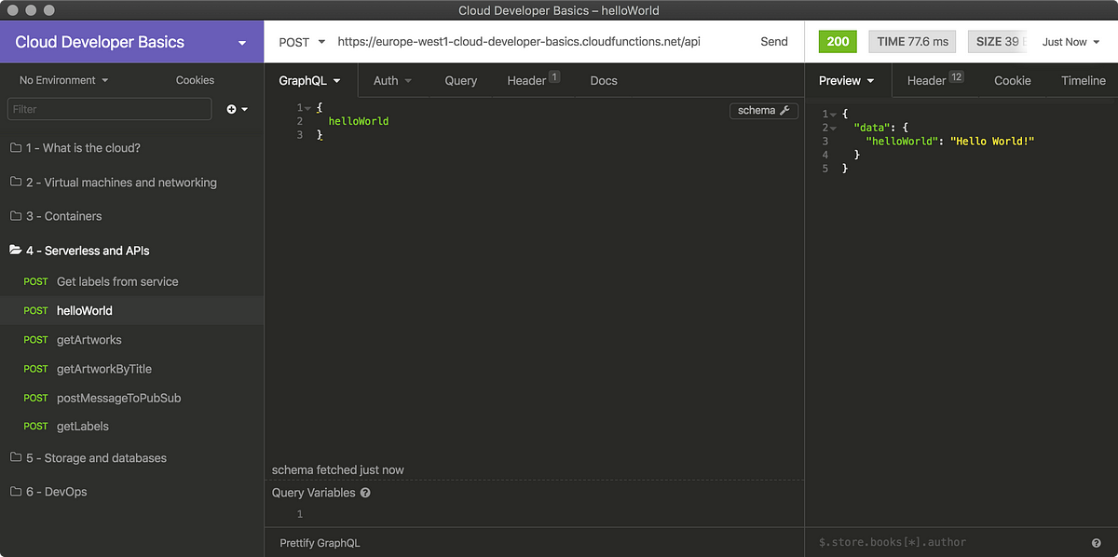Select the getLabels request
1118x557 pixels.
click(132, 427)
